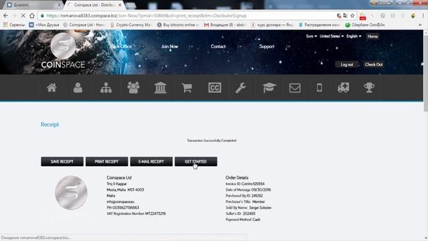Open the genealogy tree hierarchy icon
The height and width of the screenshot is (241, 428).
point(106,88)
